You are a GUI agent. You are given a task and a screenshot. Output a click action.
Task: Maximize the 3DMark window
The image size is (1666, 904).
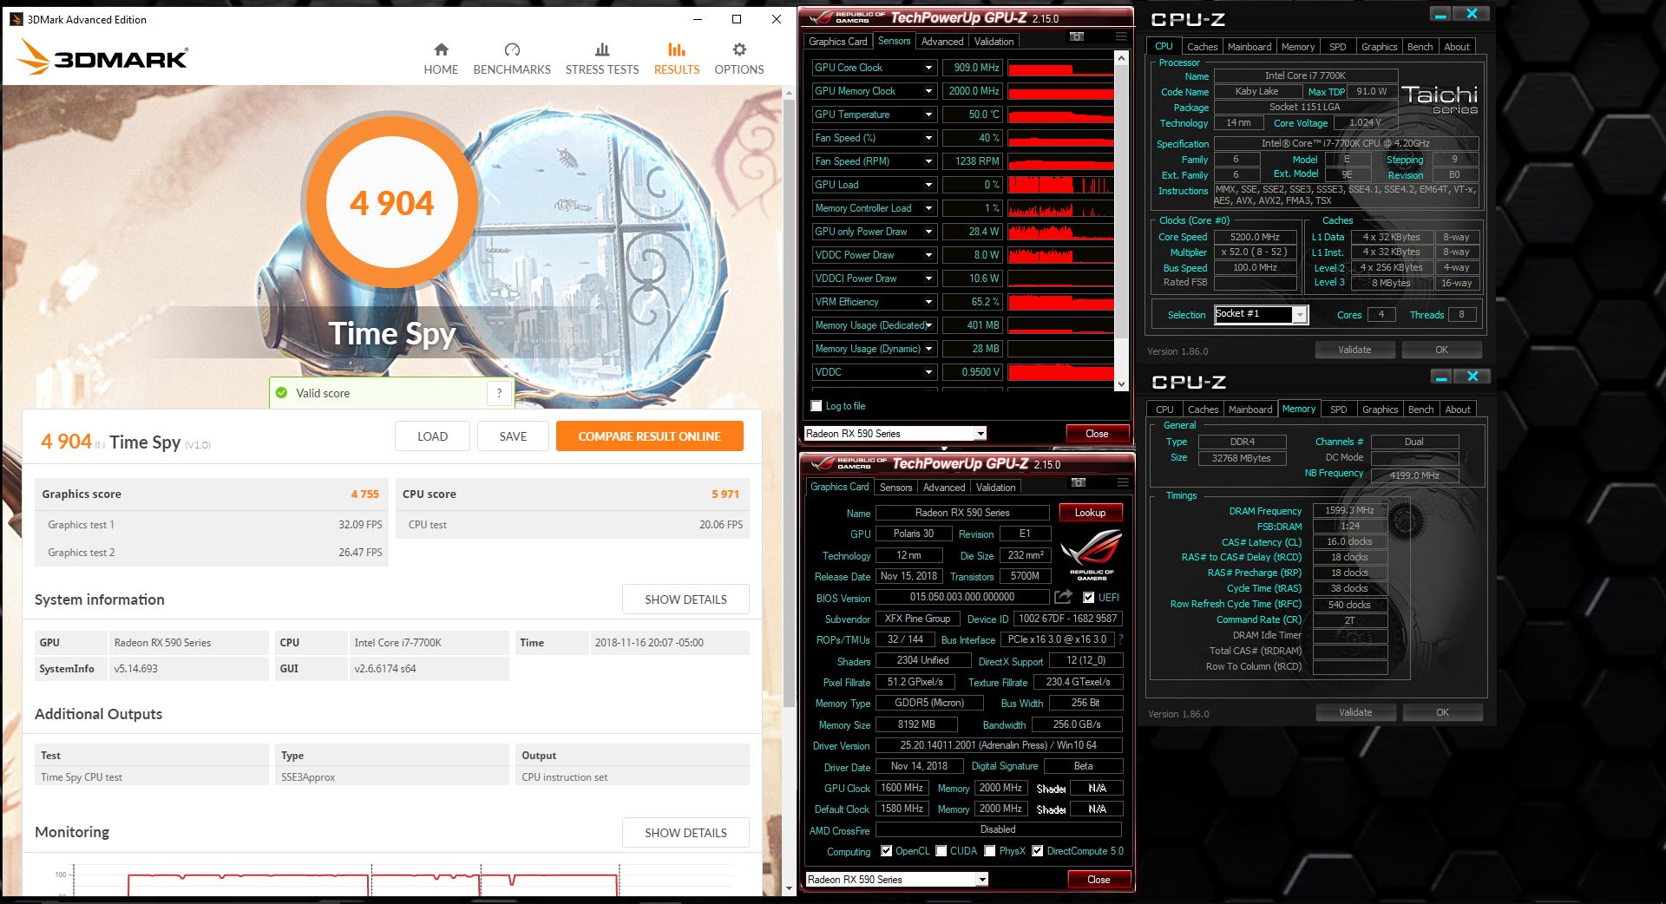point(737,19)
